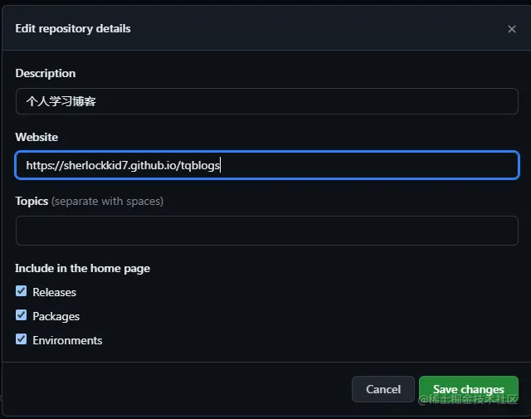
Task: Click the '(separate with spaces)' hint text
Action: [x=107, y=201]
